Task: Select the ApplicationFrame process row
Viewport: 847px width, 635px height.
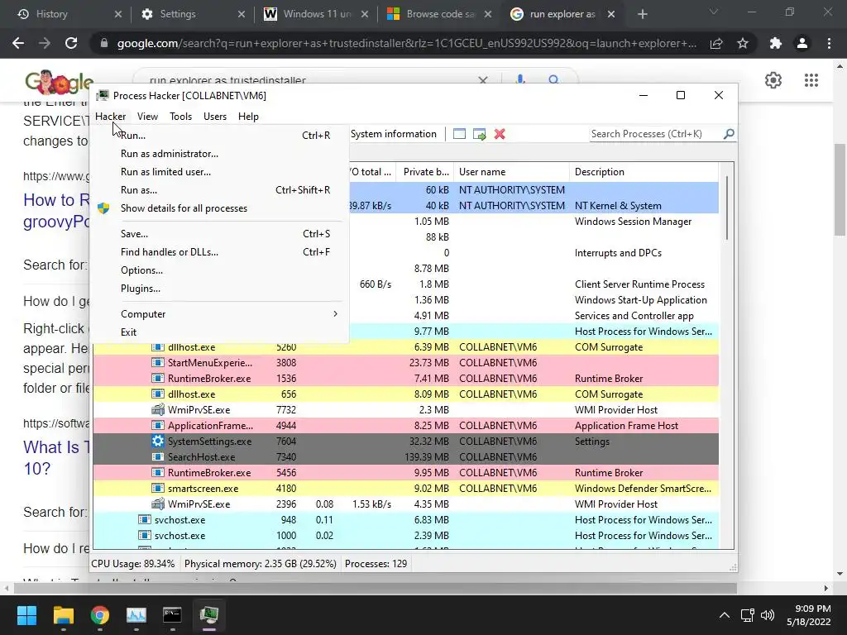Action: [x=405, y=426]
